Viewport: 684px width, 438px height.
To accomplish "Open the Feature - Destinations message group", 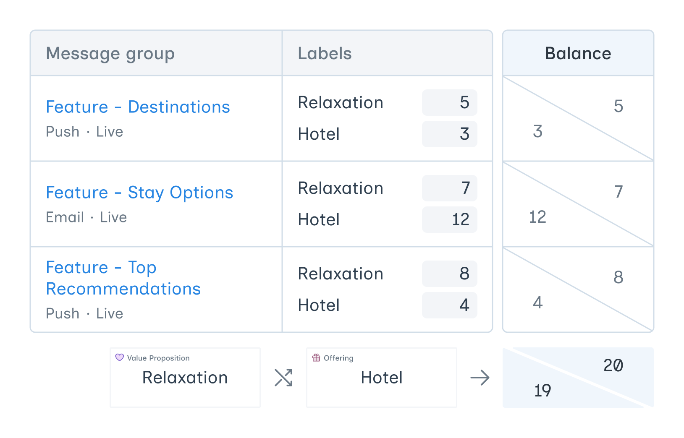I will coord(138,107).
